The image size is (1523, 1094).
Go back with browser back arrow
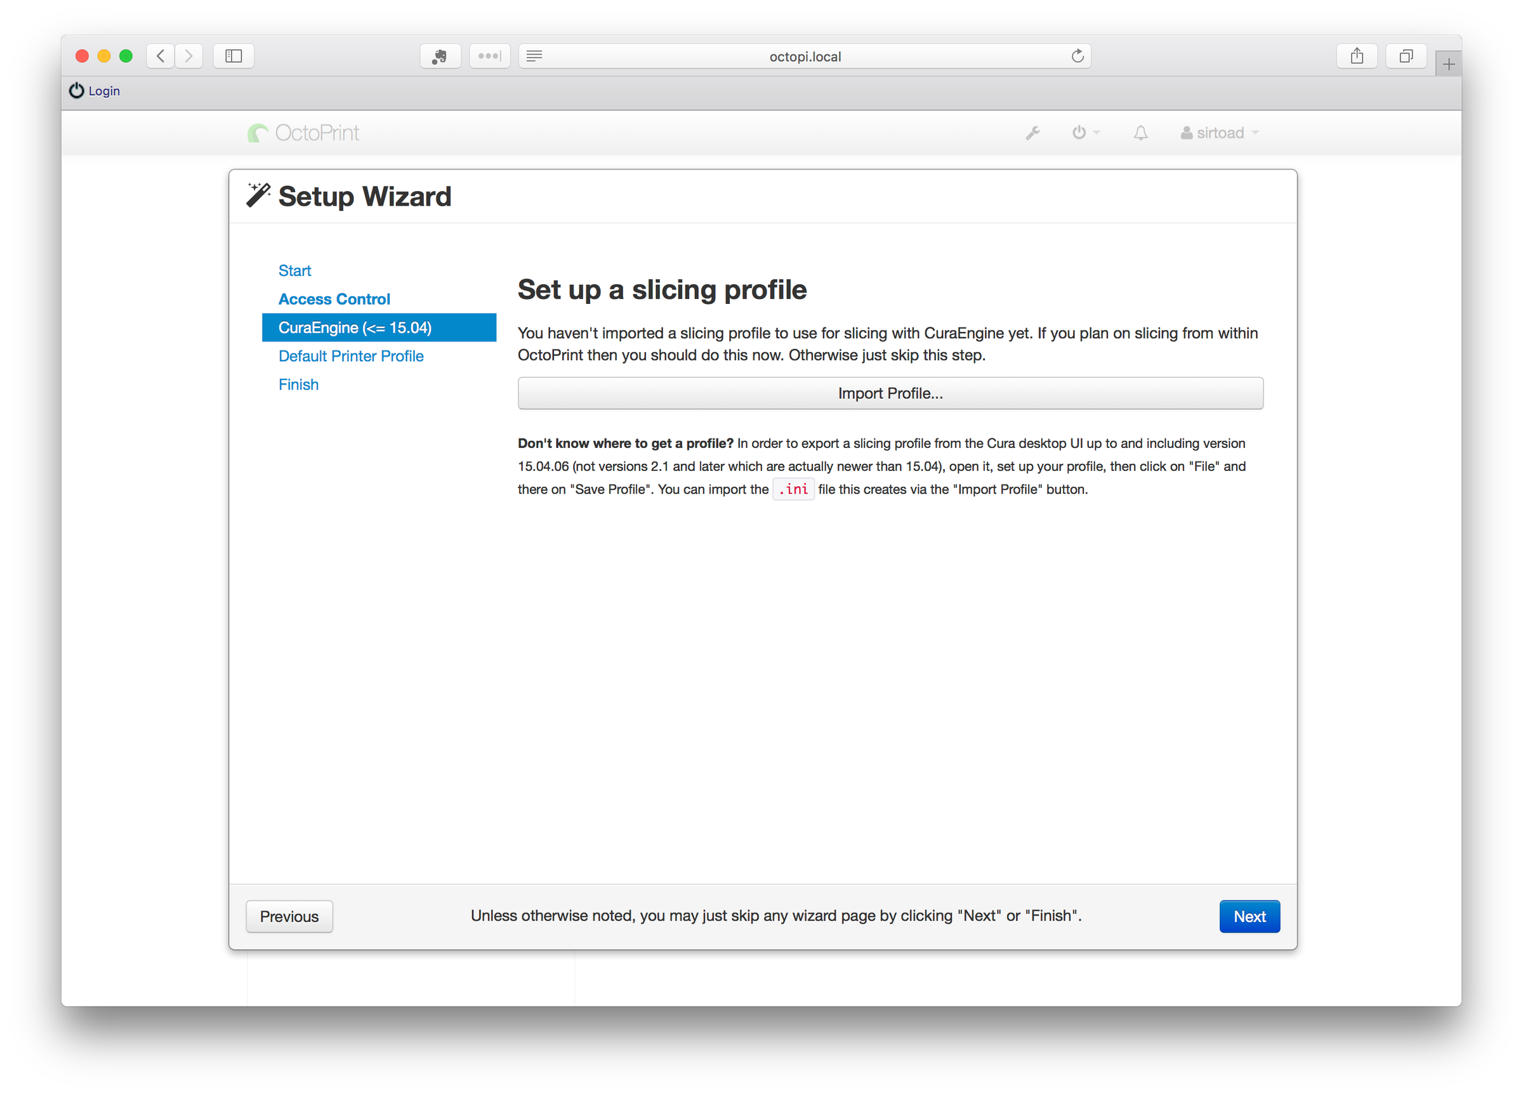coord(161,56)
